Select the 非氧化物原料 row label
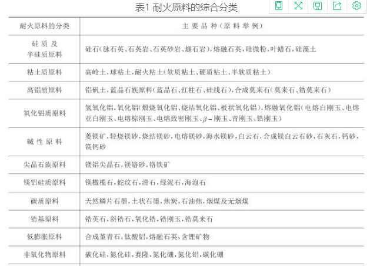The height and width of the screenshot is (266, 370). pyautogui.click(x=45, y=255)
